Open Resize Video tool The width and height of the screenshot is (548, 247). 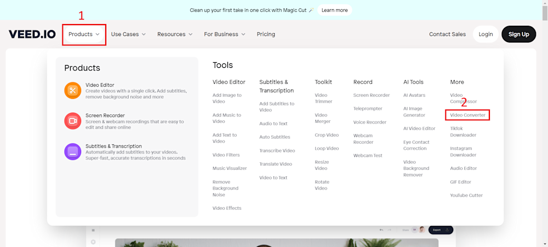tap(322, 165)
